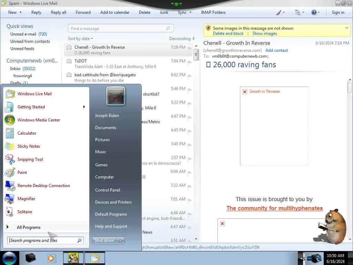Click Reply in the toolbar
The image size is (353, 265).
[36, 12]
